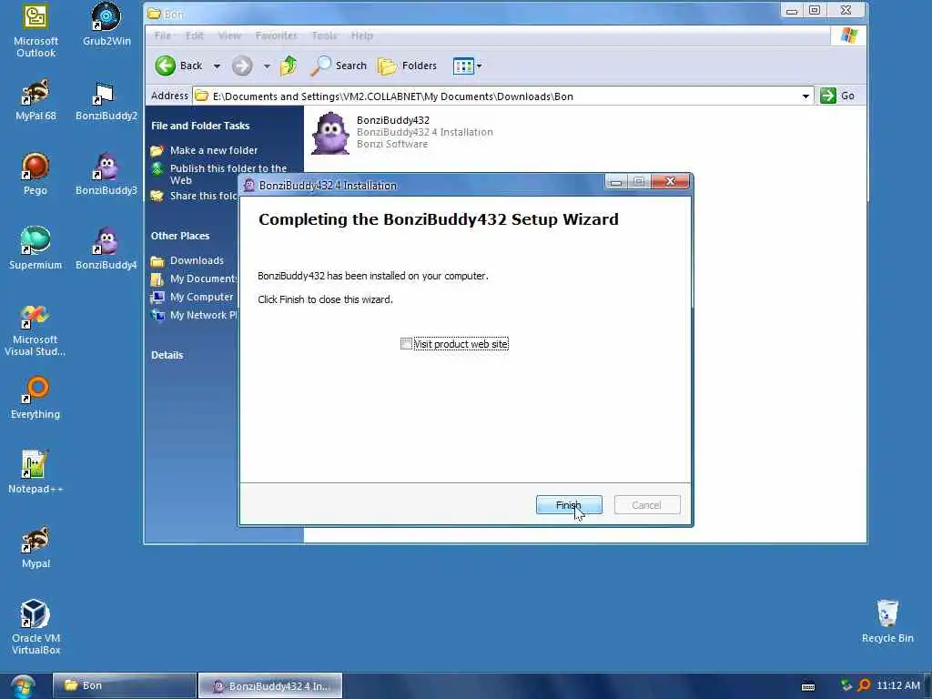Click the network connection tray icon
Viewport: 932px width, 699px height.
[x=846, y=686]
